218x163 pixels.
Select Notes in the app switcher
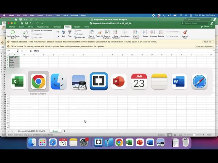tap(159, 81)
